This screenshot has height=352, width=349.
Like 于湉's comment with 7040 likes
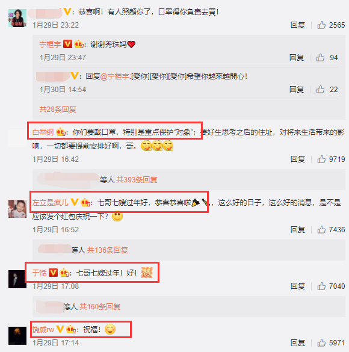(x=321, y=286)
